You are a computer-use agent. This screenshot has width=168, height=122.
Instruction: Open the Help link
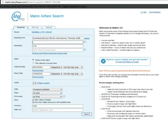(145, 12)
